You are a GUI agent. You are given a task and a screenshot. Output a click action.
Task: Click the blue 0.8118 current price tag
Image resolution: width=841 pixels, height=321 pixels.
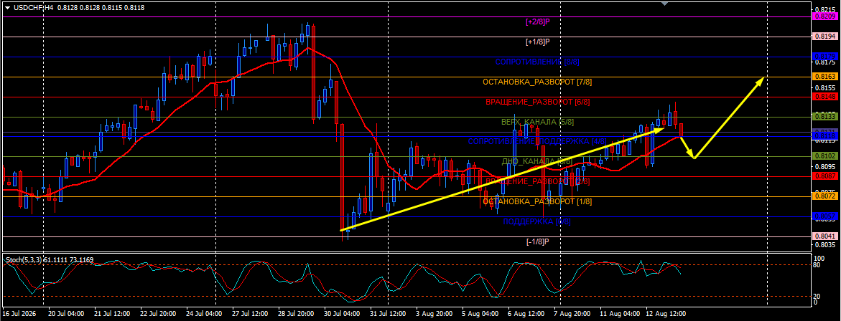(x=824, y=136)
